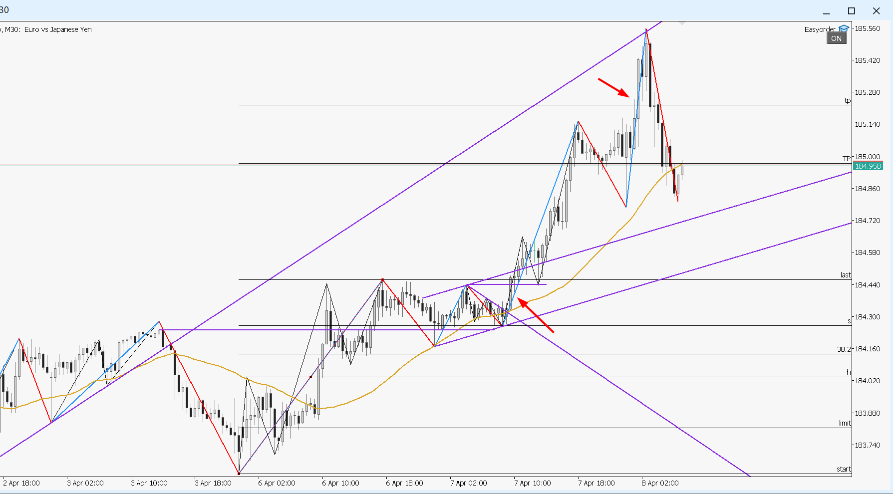Click the '7 Apr 10:00' time axis label
Image resolution: width=893 pixels, height=494 pixels.
532,483
